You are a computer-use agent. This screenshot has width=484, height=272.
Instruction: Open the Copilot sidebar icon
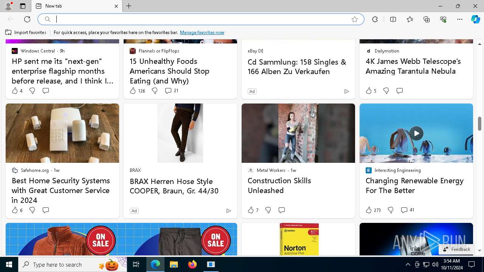[x=475, y=19]
